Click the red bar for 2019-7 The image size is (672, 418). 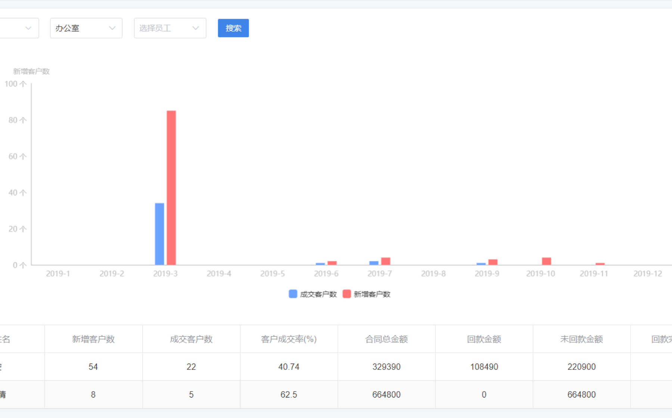pos(386,261)
